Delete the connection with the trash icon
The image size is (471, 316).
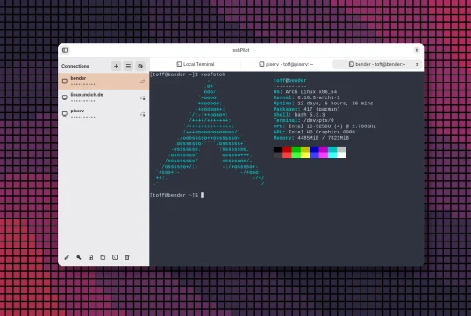pos(127,257)
